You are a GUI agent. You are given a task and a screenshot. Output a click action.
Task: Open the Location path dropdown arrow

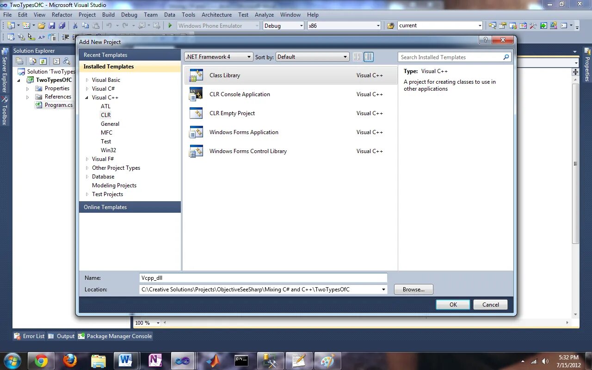click(x=383, y=290)
